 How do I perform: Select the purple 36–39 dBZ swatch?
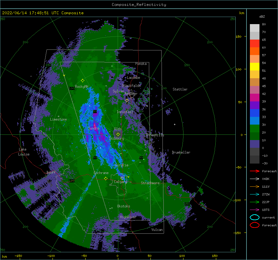point(255,105)
